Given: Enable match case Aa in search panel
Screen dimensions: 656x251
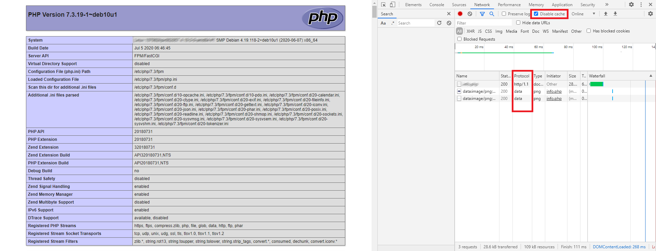Looking at the screenshot, I should point(383,23).
